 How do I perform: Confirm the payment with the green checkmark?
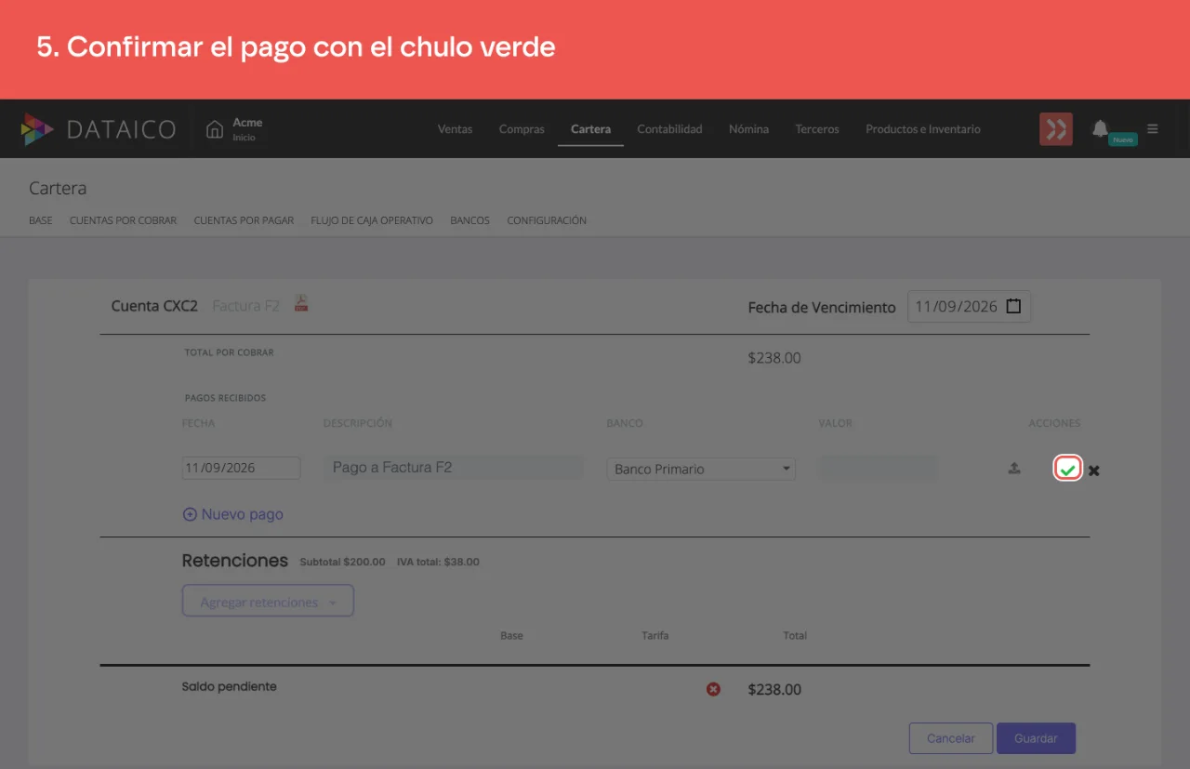[x=1067, y=470]
